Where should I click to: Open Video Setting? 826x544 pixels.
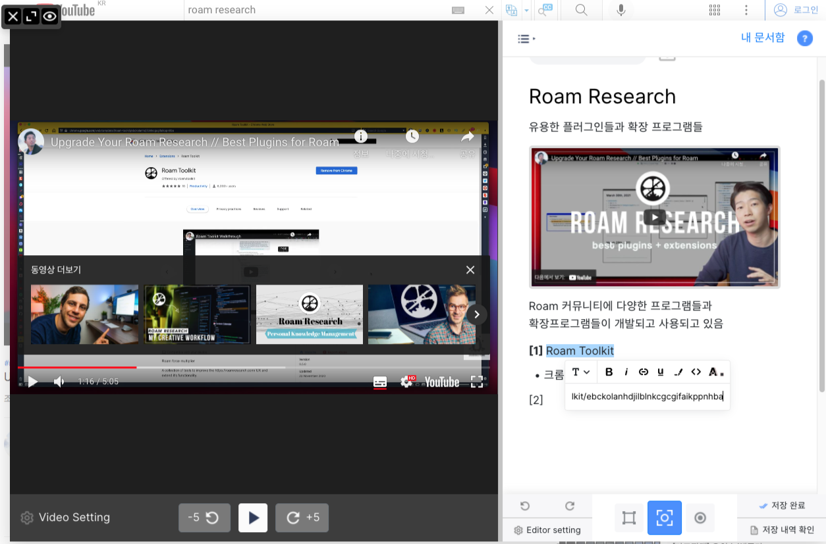pyautogui.click(x=65, y=518)
